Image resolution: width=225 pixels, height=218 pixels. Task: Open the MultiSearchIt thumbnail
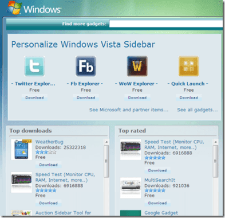pyautogui.click(x=131, y=188)
